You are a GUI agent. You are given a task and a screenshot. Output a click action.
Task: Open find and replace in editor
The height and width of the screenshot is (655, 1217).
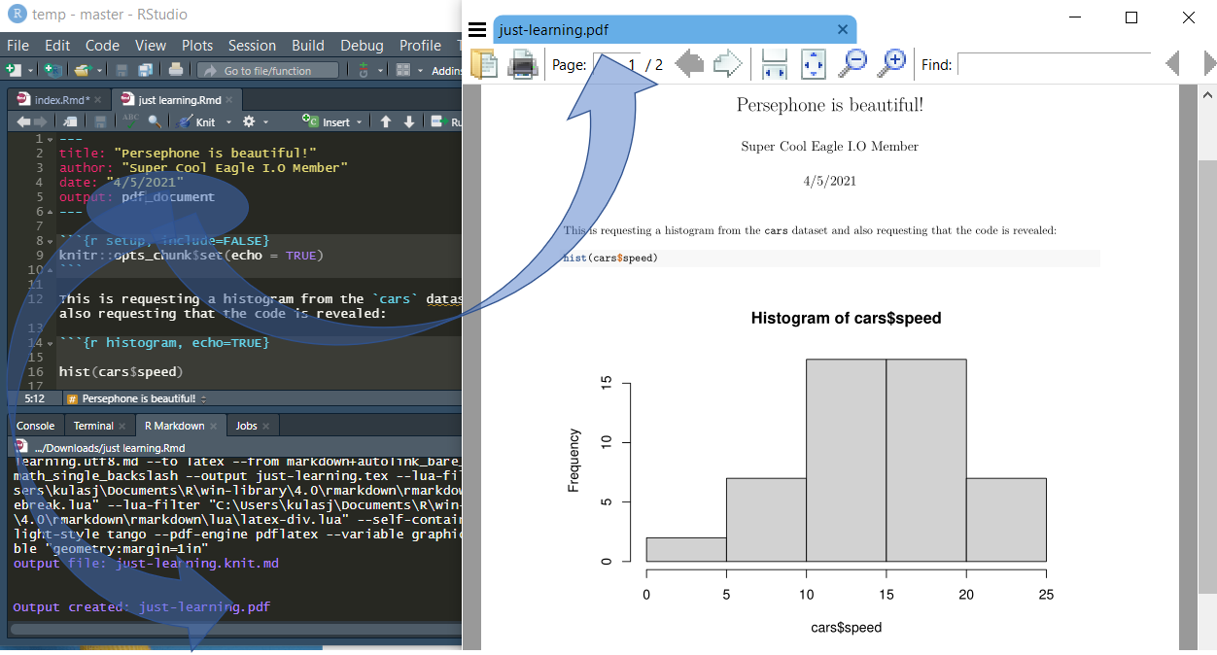(155, 121)
